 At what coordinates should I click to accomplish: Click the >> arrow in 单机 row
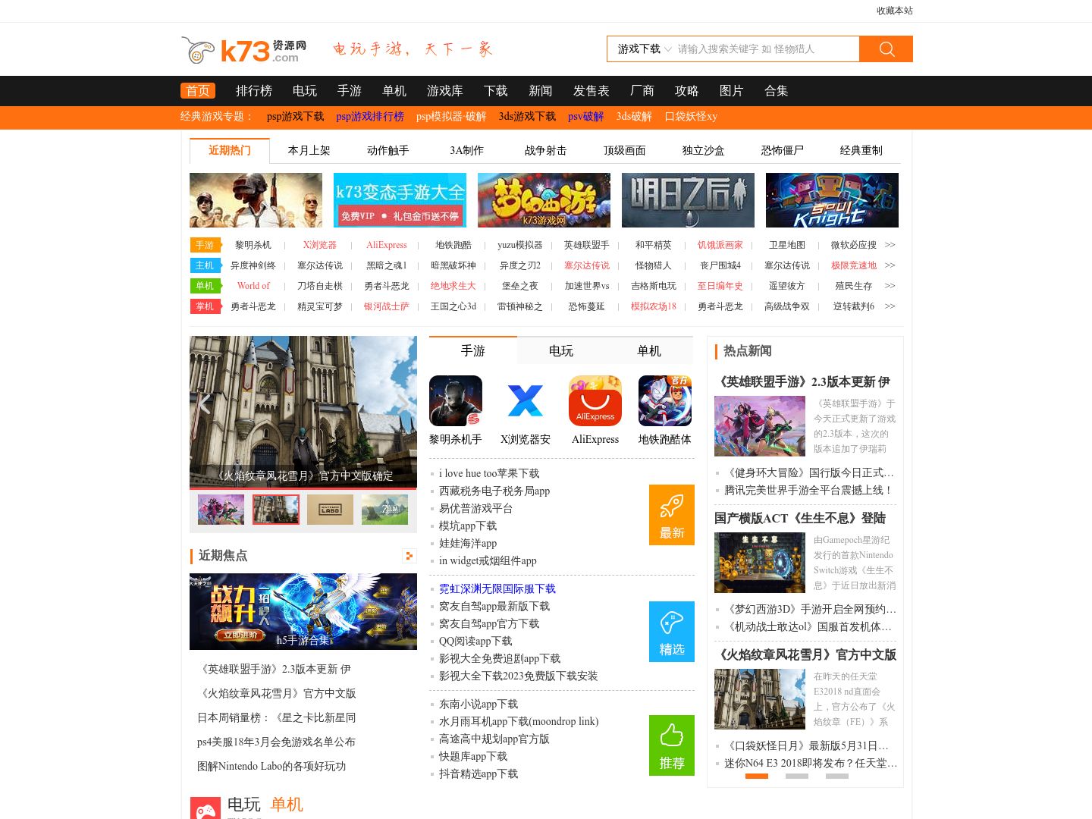pos(890,286)
